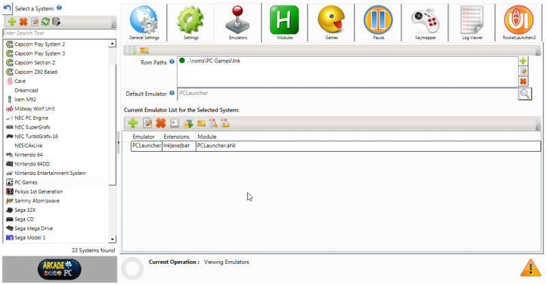The image size is (546, 285).
Task: Click the Arcade PC logo image
Action: click(59, 269)
